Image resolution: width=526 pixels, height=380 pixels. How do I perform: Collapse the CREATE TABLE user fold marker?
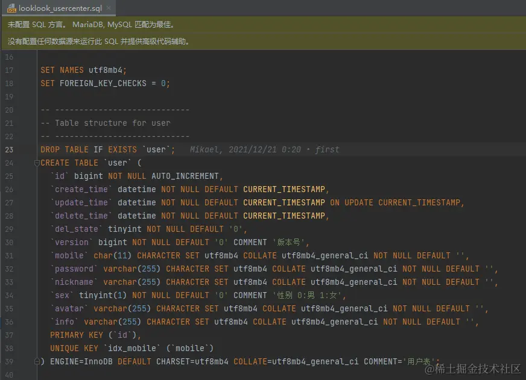pos(37,163)
